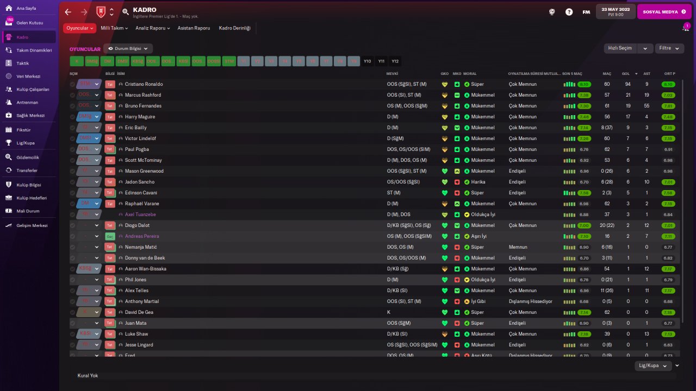696x391 pixels.
Task: Go back with the left arrow
Action: point(68,11)
